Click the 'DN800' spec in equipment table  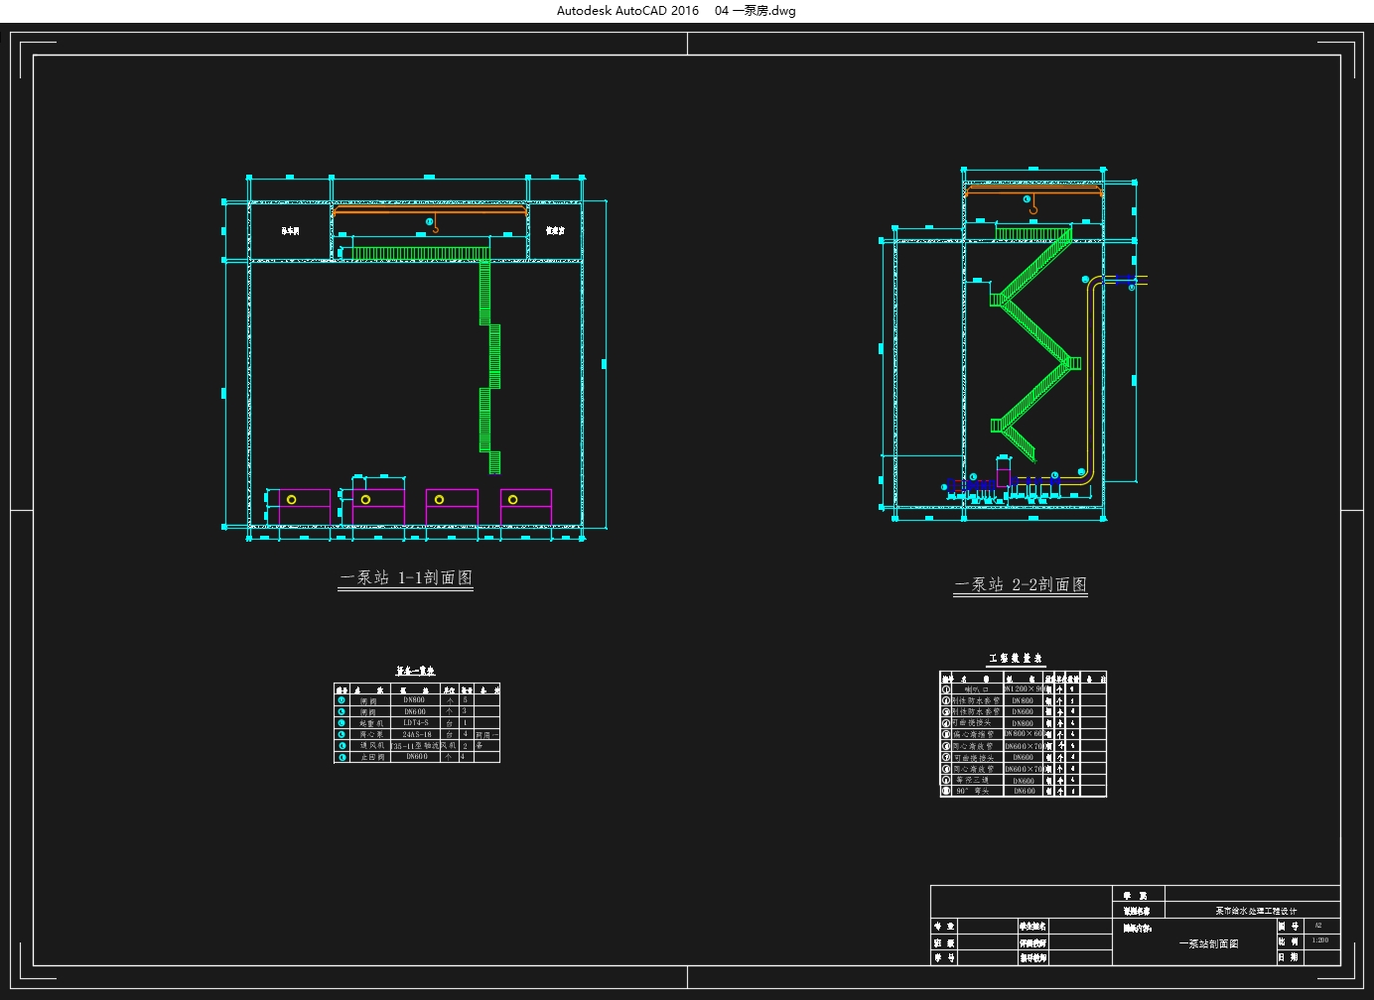tap(414, 699)
